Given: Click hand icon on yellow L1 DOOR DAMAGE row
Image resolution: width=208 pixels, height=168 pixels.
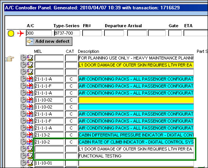Looking at the screenshot, I should (x=23, y=65).
